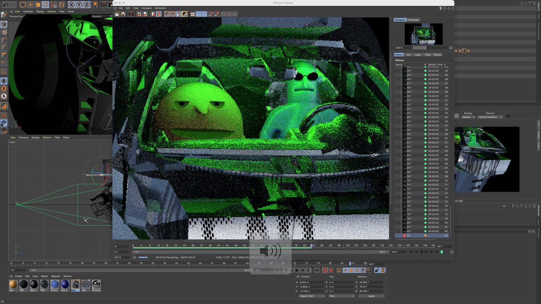
Task: Click the record keyframe red icon
Action: point(325,270)
